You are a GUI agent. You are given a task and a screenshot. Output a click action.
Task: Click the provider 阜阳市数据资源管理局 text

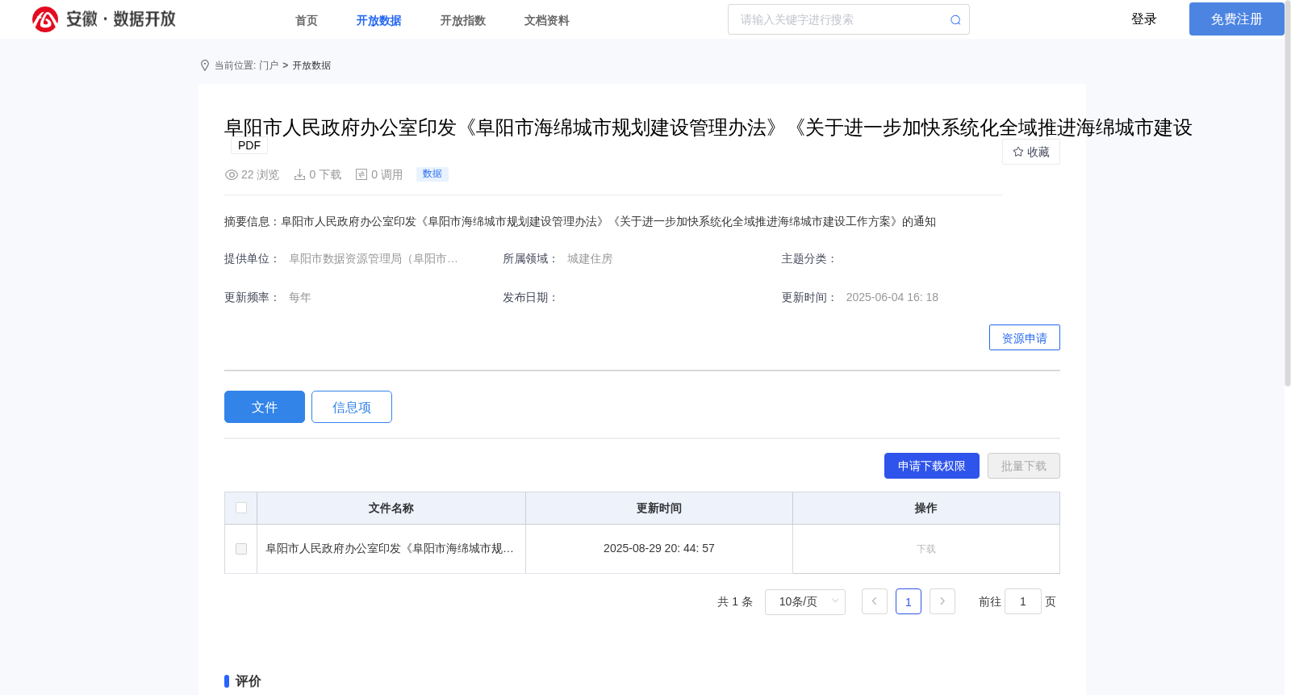(374, 259)
